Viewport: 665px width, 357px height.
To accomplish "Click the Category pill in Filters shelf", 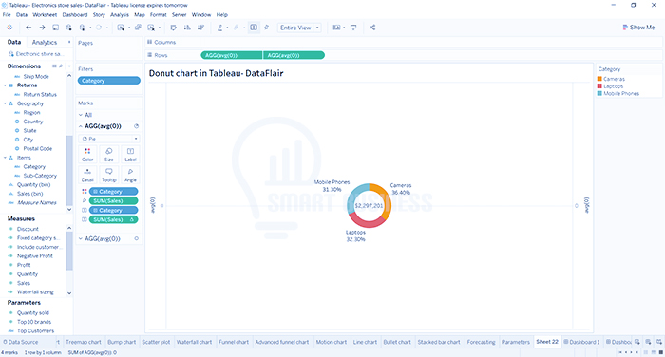I will [x=109, y=81].
